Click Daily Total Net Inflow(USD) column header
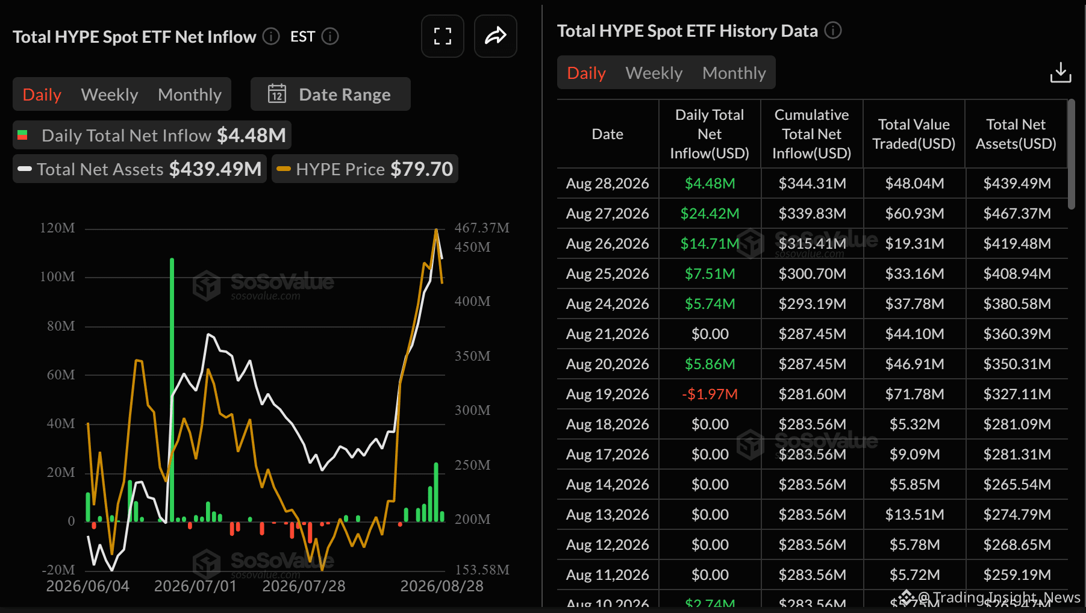 (710, 134)
